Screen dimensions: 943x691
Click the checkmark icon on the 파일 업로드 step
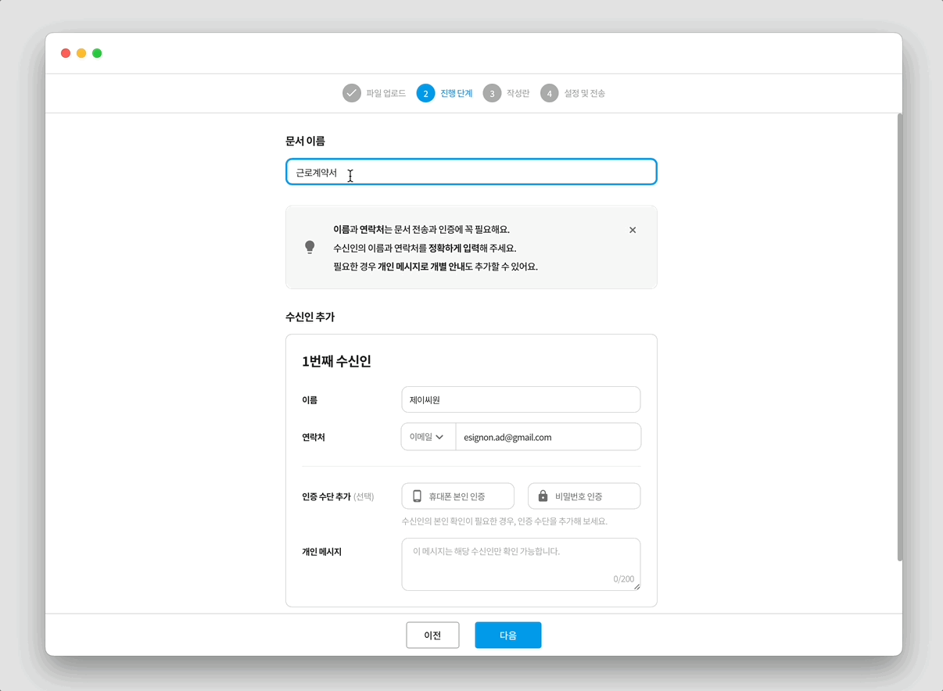pos(350,92)
